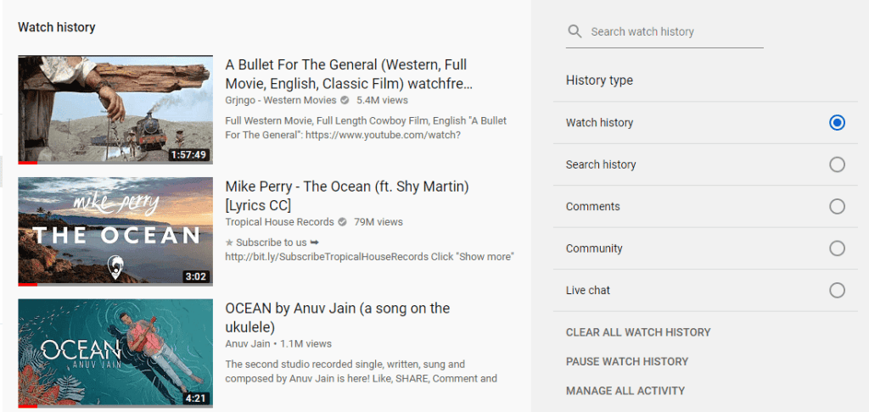Switch history type to Live chat

[x=837, y=290]
